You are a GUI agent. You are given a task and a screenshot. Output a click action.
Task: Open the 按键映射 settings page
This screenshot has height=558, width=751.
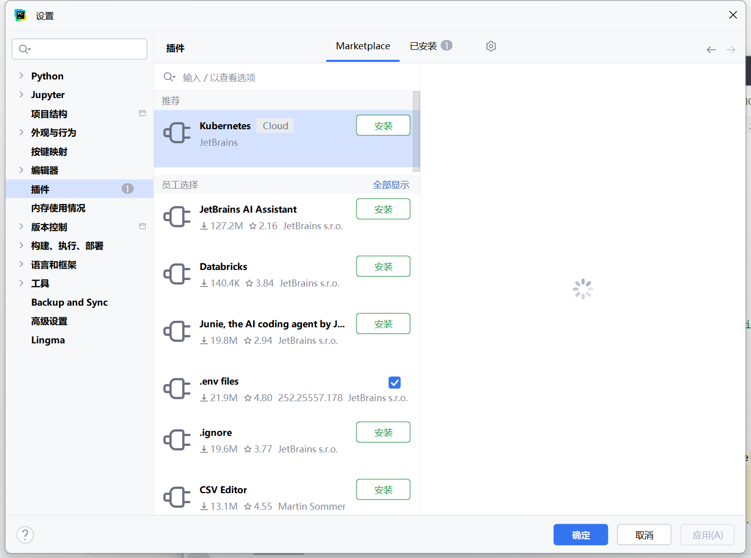tap(49, 151)
